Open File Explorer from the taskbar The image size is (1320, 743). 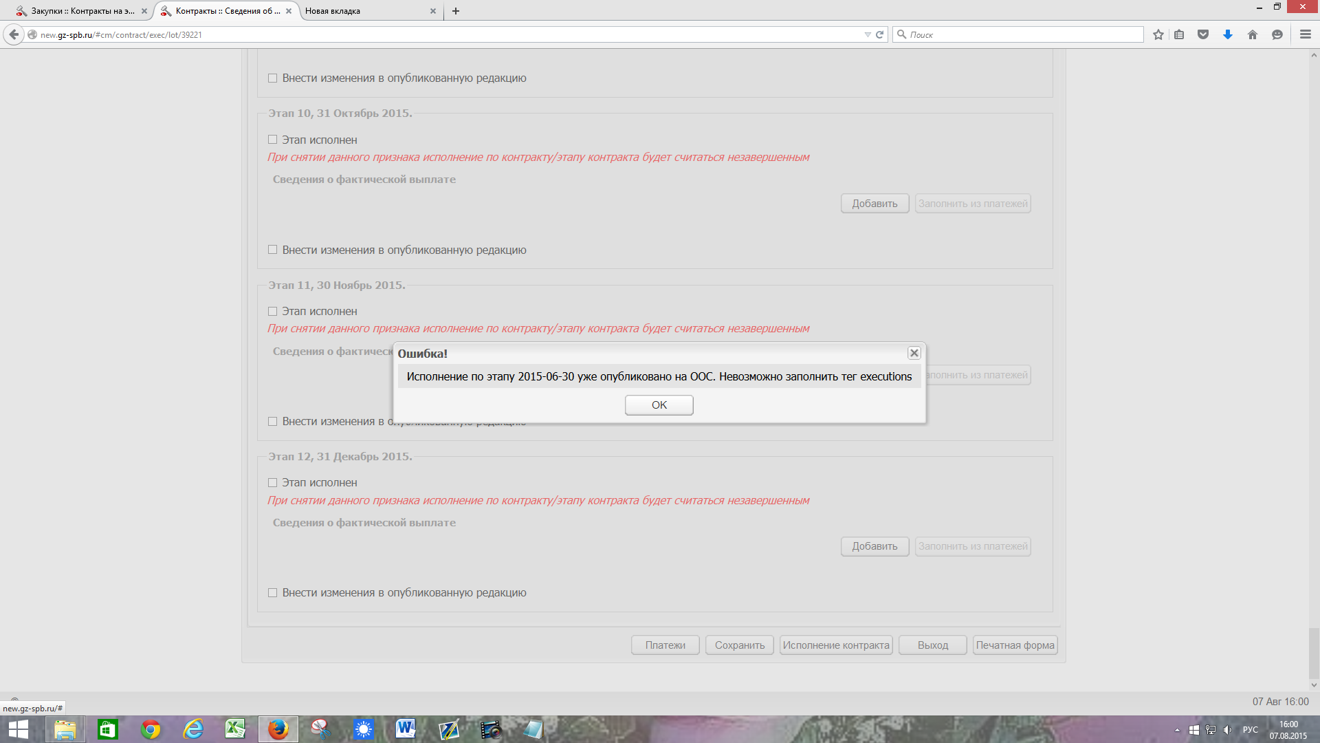pyautogui.click(x=65, y=729)
